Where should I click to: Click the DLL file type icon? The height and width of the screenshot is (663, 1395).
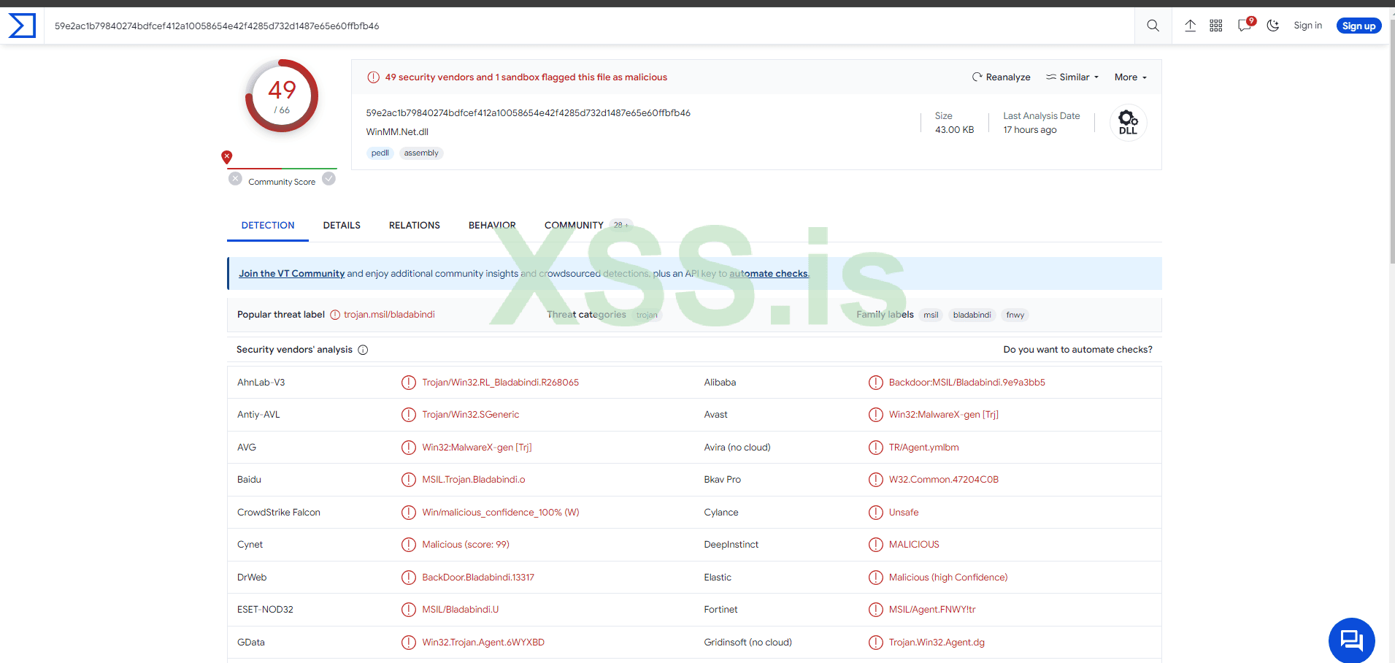click(1128, 122)
